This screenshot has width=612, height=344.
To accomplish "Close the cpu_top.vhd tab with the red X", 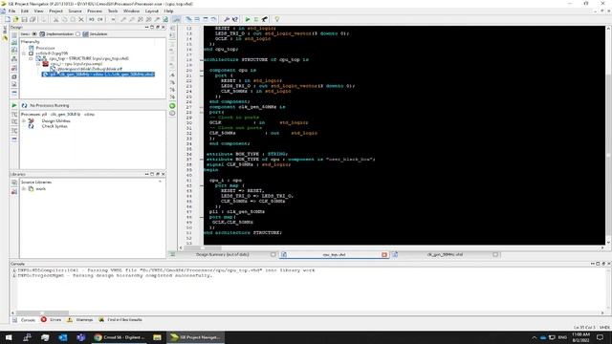I will [384, 255].
